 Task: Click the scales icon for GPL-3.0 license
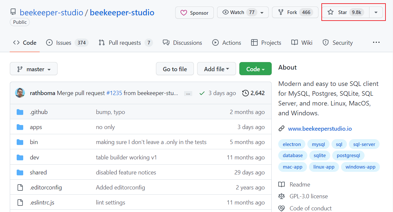281,196
